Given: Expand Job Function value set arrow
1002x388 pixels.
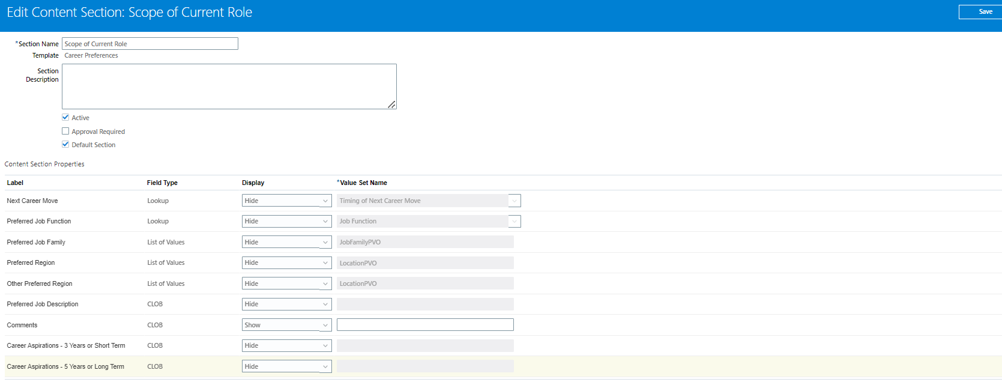Looking at the screenshot, I should pyautogui.click(x=515, y=222).
